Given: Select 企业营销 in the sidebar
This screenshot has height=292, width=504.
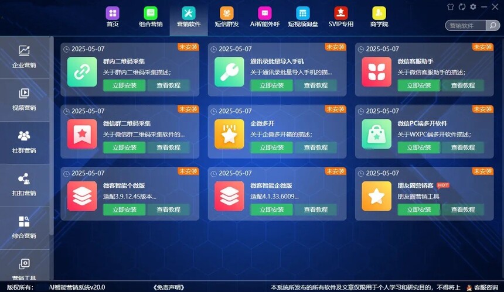Looking at the screenshot, I should pos(25,57).
